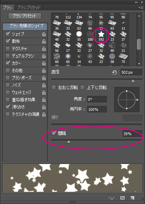Open the brush panel options menu
This screenshot has height=204, width=145.
point(141,7)
